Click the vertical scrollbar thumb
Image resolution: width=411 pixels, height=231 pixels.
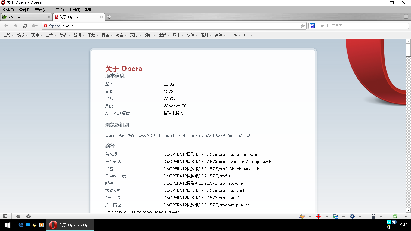point(408,50)
